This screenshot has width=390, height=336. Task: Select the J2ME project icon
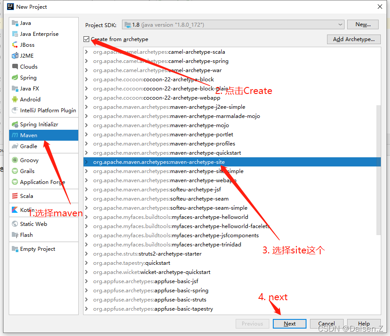pos(15,56)
